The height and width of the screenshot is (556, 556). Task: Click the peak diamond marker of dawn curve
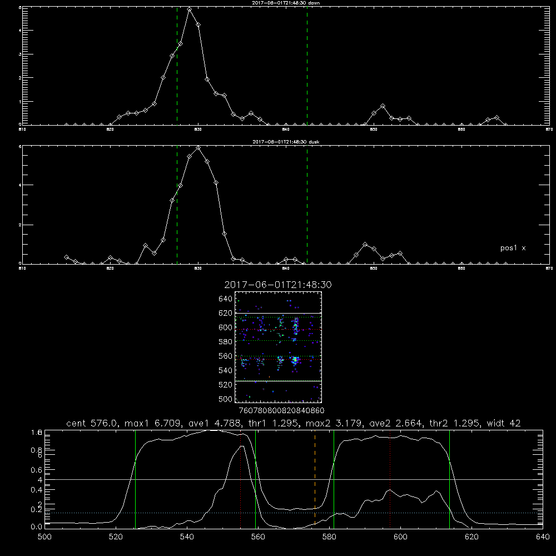[190, 9]
